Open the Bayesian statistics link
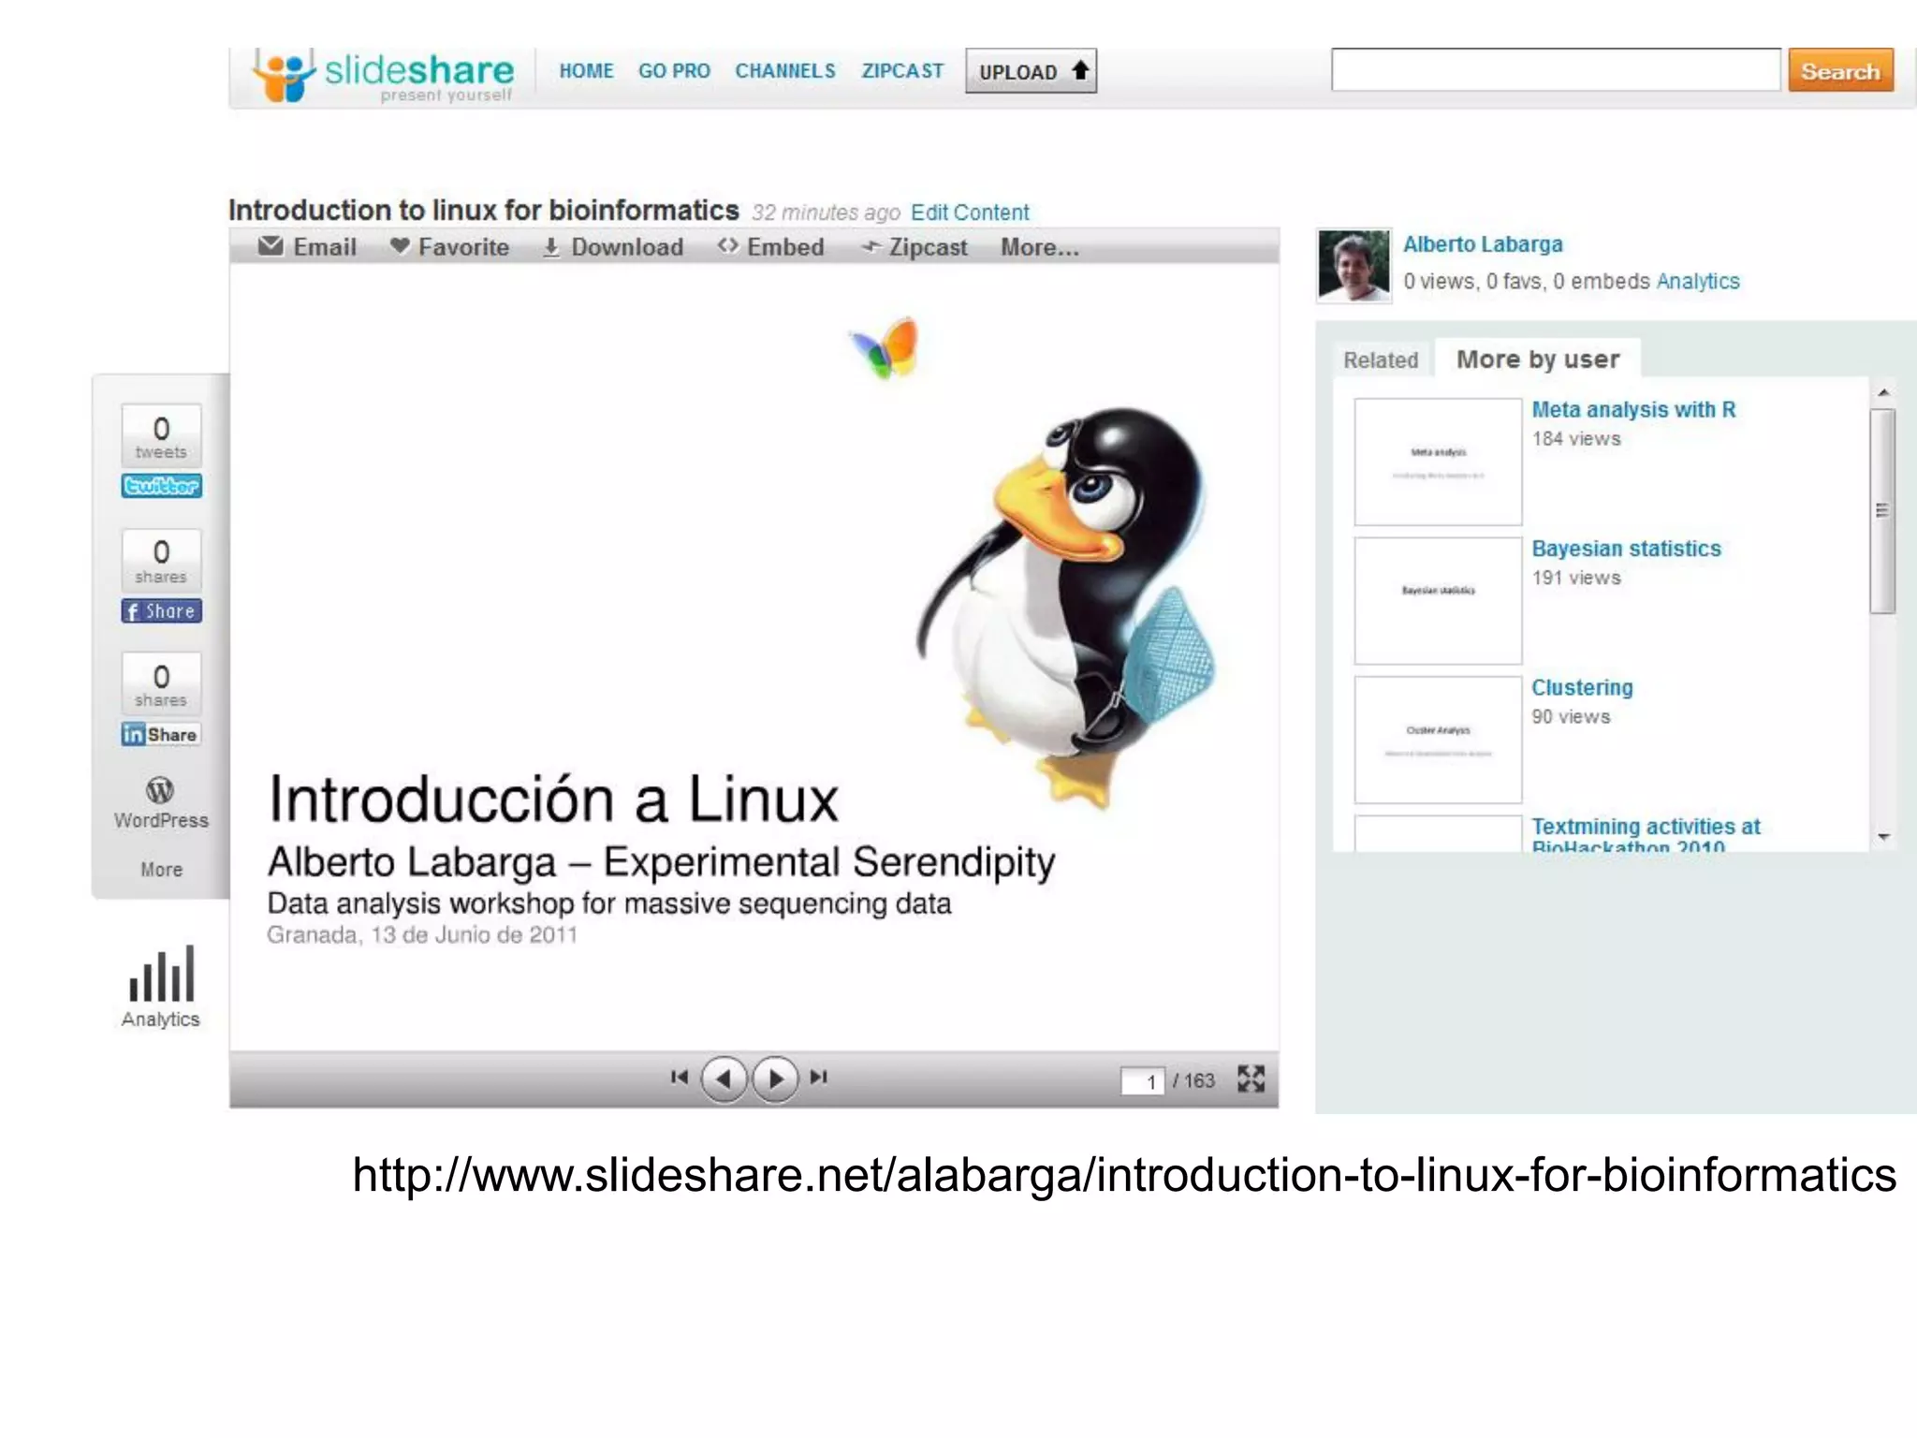This screenshot has width=1917, height=1438. pos(1626,549)
